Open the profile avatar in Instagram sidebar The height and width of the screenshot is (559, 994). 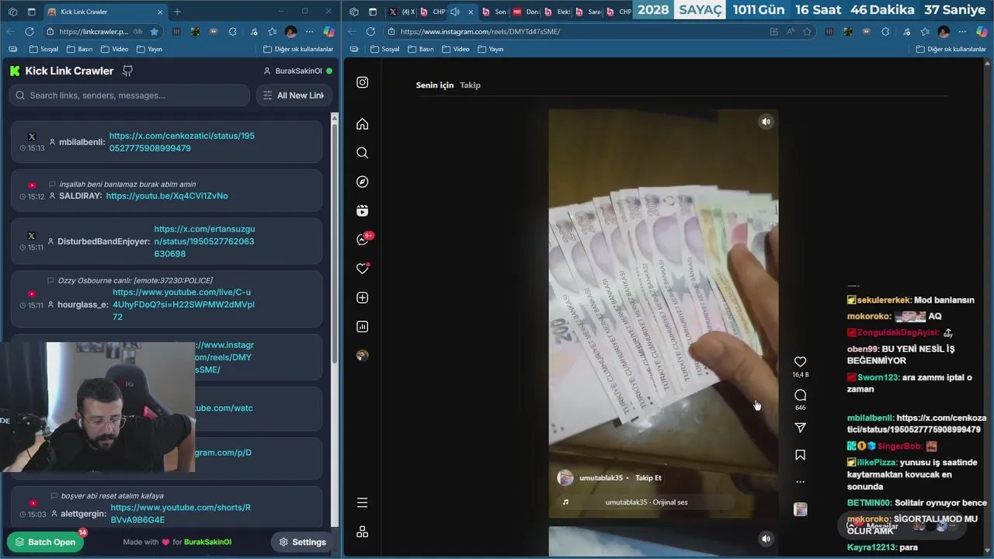[362, 356]
